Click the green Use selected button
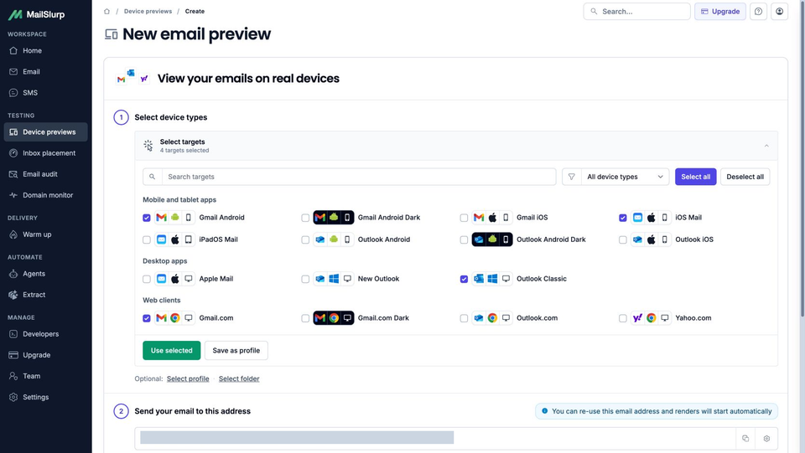805x453 pixels. 171,351
